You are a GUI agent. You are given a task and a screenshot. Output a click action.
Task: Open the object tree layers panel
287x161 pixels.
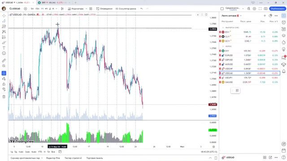point(284,36)
